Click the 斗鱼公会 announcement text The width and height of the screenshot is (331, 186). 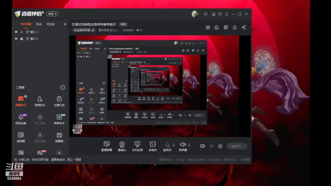tap(50, 160)
